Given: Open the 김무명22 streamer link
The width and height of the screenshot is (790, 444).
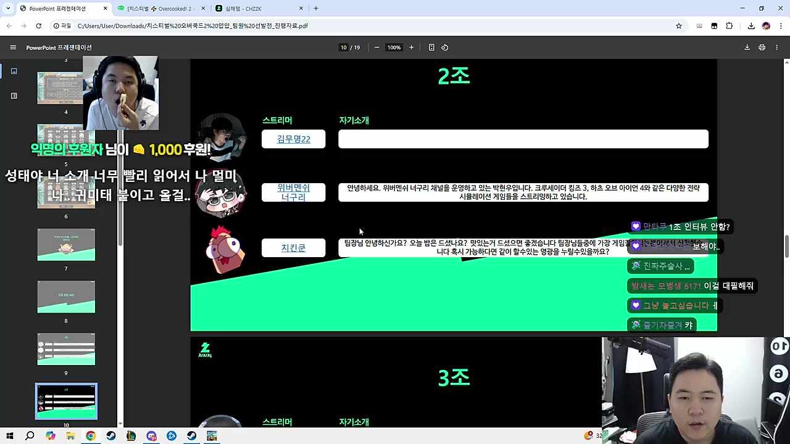Looking at the screenshot, I should (x=293, y=139).
